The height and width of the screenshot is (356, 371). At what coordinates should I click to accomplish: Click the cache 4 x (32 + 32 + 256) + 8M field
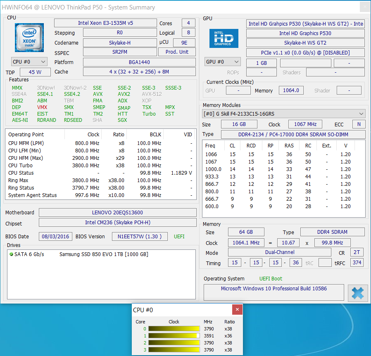click(139, 72)
